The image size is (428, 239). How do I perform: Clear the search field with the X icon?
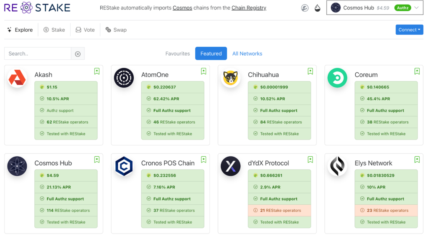78,53
